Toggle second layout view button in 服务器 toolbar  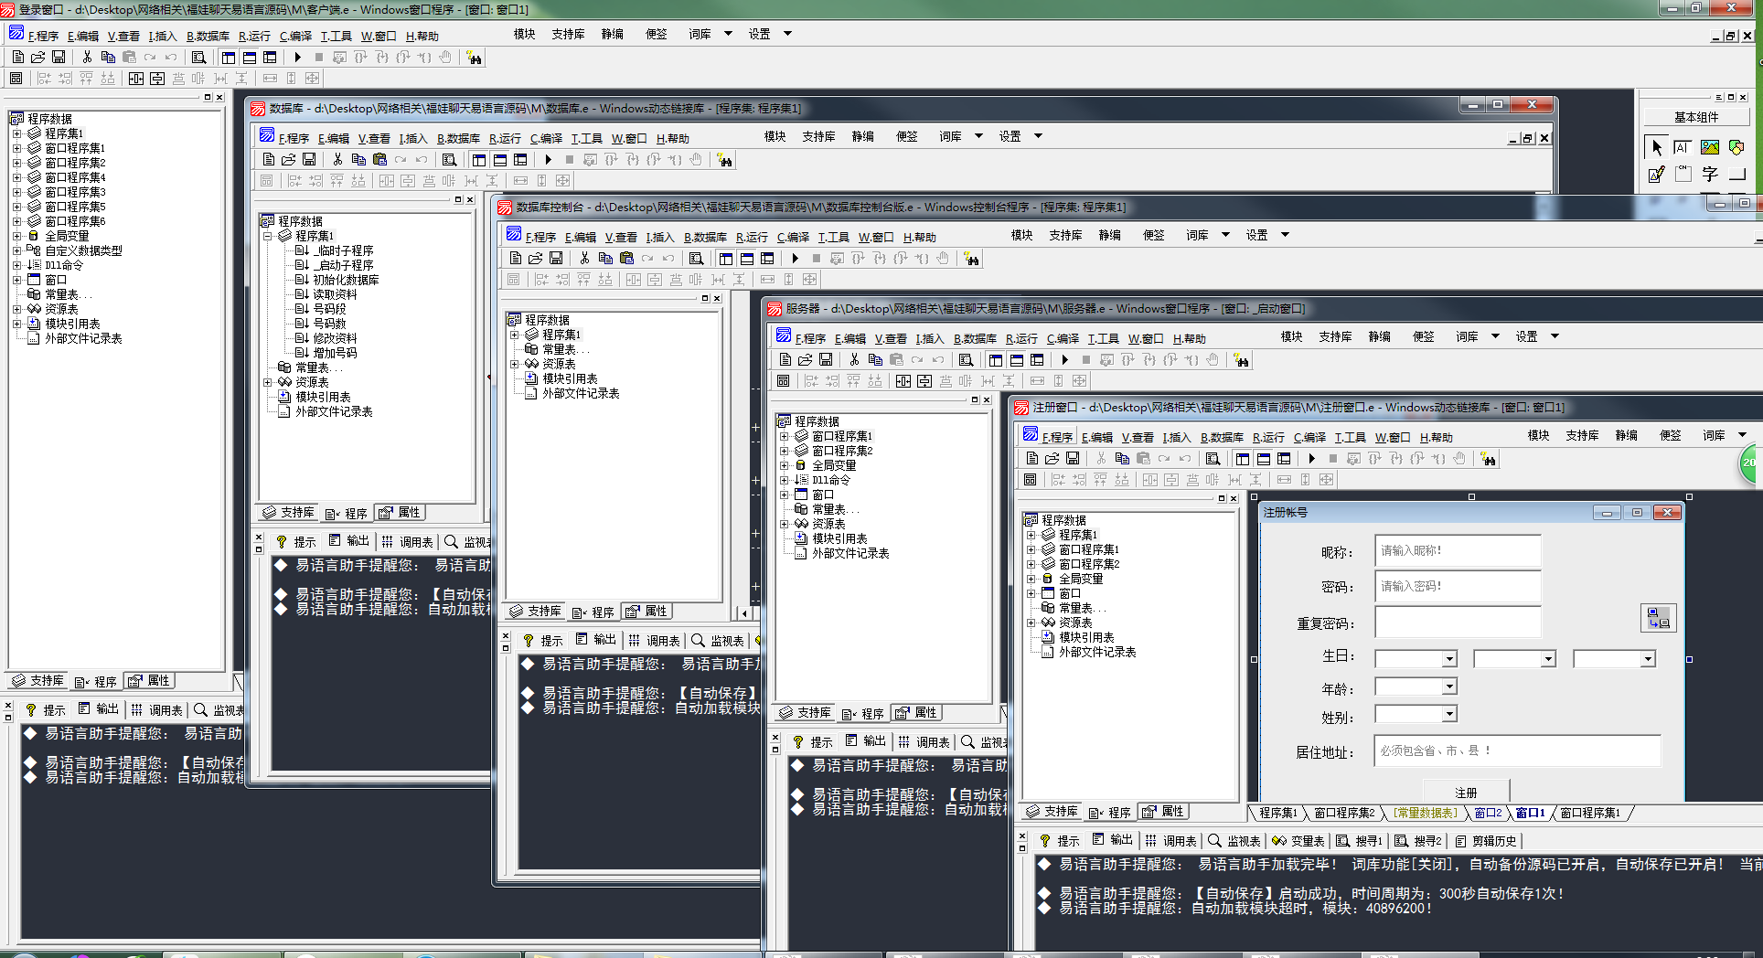coord(1016,360)
